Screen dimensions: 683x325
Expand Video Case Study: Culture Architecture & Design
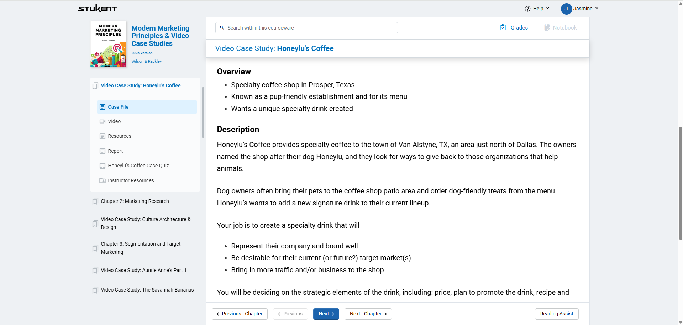[x=146, y=223]
